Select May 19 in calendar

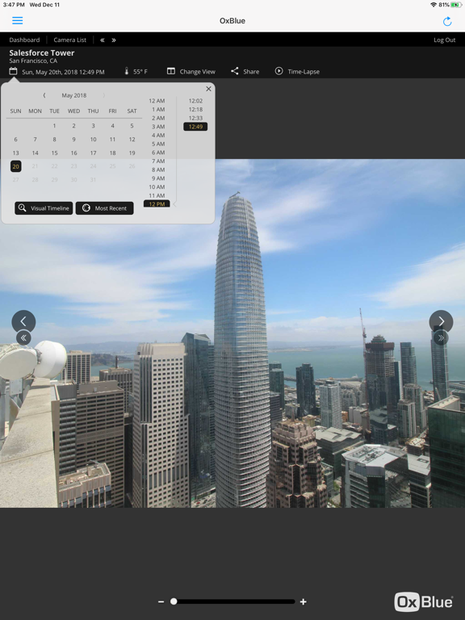pyautogui.click(x=132, y=153)
